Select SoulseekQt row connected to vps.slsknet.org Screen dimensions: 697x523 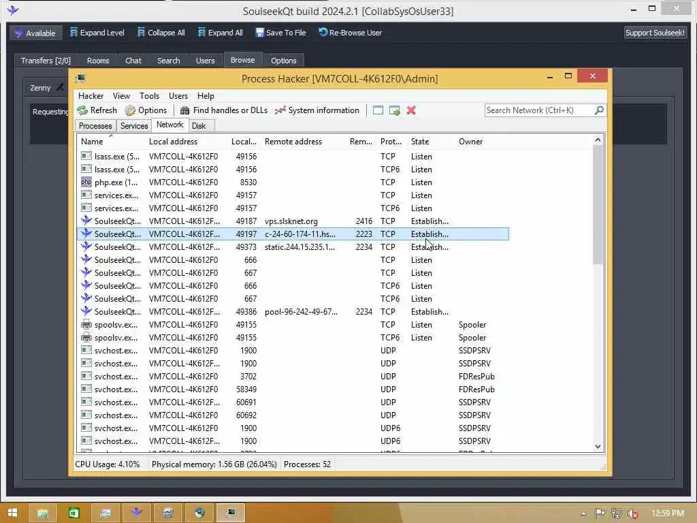pyautogui.click(x=293, y=221)
